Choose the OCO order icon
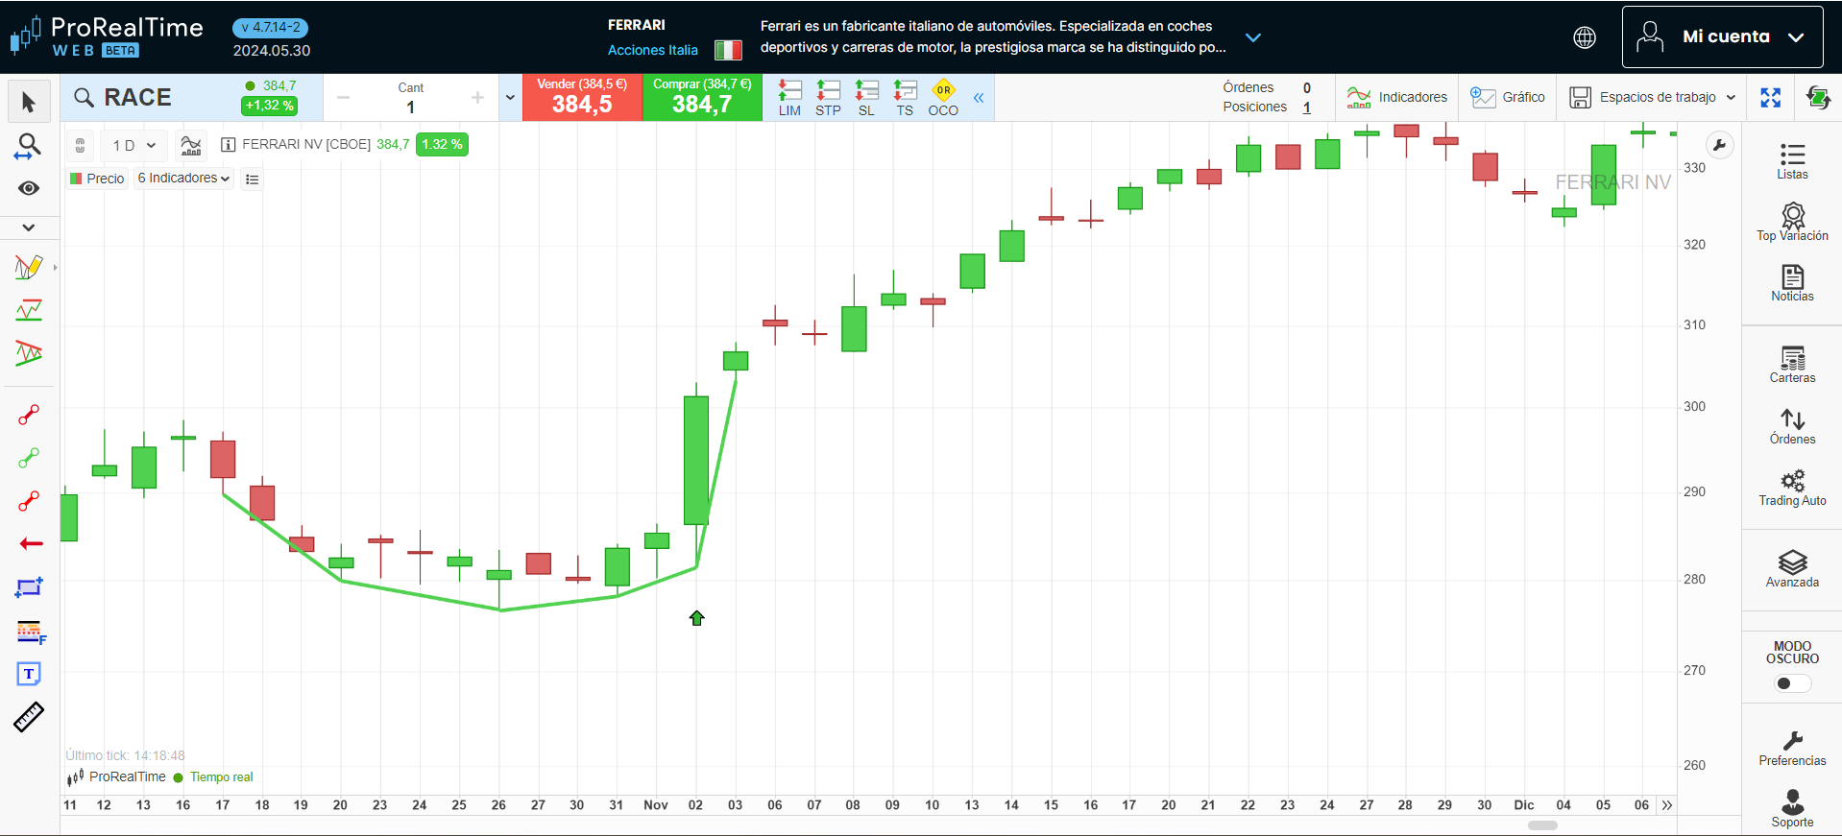The width and height of the screenshot is (1842, 836). point(943,98)
